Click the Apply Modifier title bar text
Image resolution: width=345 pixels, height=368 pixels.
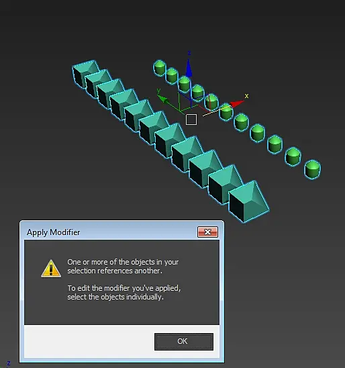point(53,232)
